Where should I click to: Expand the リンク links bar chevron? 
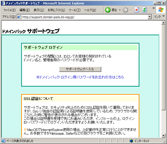tap(164, 16)
